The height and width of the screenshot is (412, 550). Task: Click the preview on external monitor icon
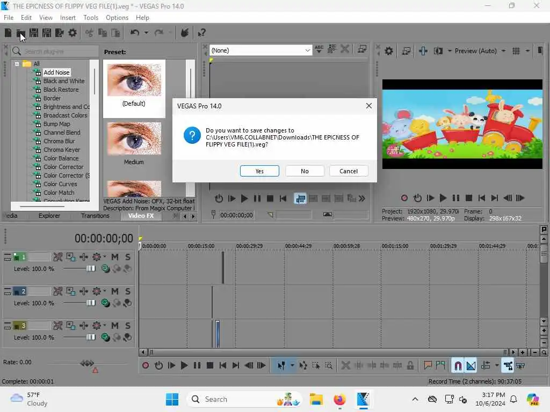[x=406, y=51]
